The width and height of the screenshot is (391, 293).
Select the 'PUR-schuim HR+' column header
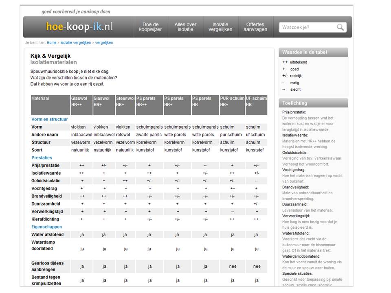coord(232,105)
